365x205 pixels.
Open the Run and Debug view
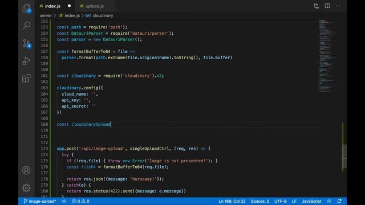27,61
